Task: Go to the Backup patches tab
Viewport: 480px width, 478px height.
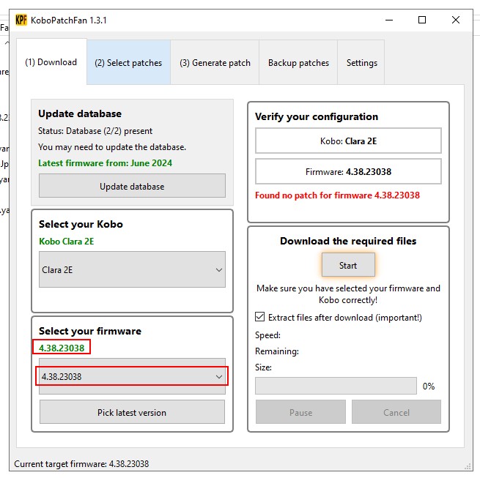Action: tap(298, 63)
